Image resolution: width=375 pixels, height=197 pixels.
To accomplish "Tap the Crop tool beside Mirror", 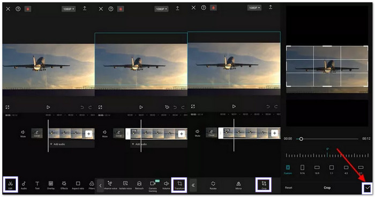I will coord(264,185).
